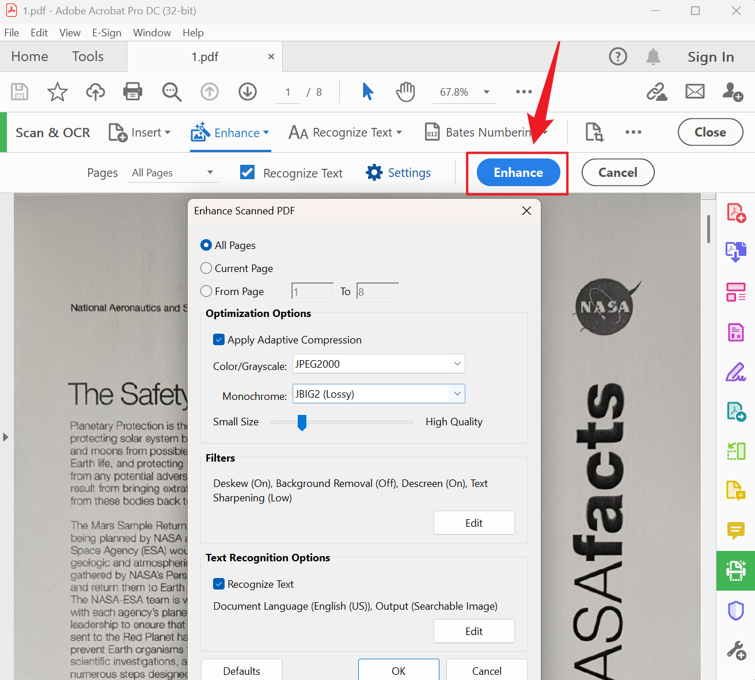Viewport: 755px width, 680px height.
Task: Click the Small Size/High Quality slider handle
Action: (x=302, y=422)
